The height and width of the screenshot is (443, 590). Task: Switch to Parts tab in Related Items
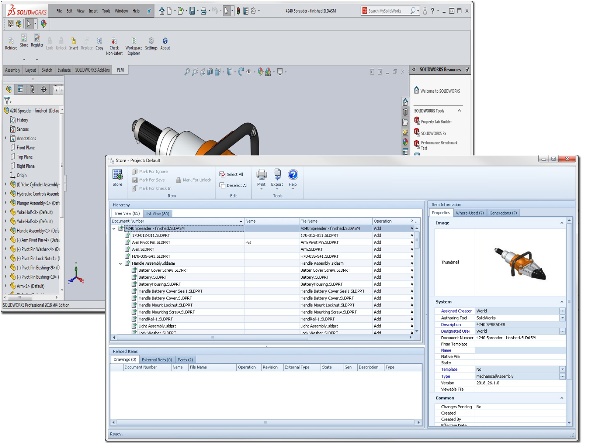185,360
